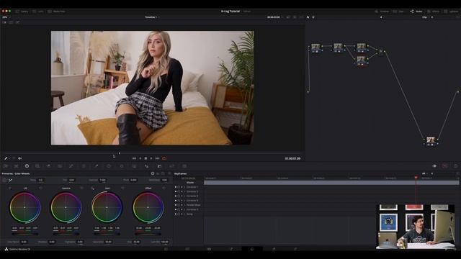Open the 3D palette
This screenshot has width=461, height=259.
click(184, 166)
